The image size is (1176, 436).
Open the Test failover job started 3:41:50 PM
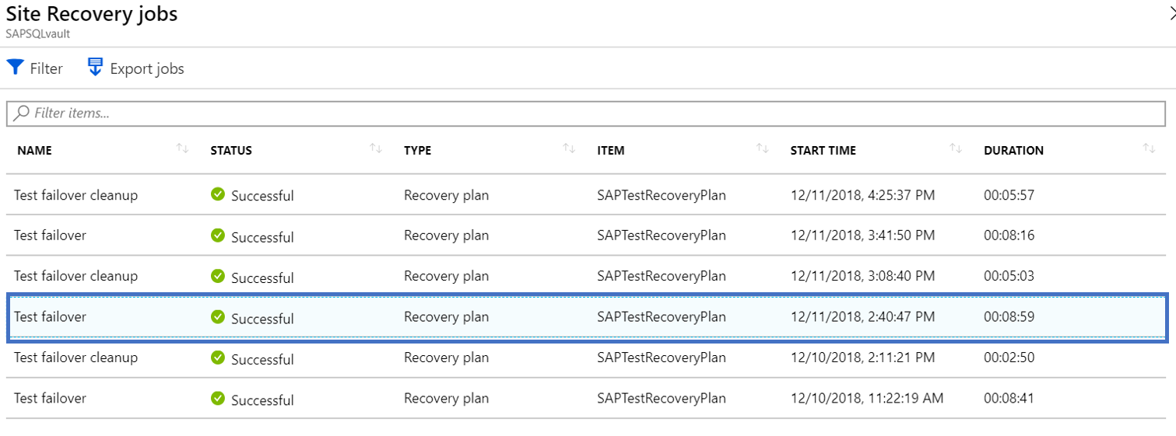pyautogui.click(x=50, y=235)
